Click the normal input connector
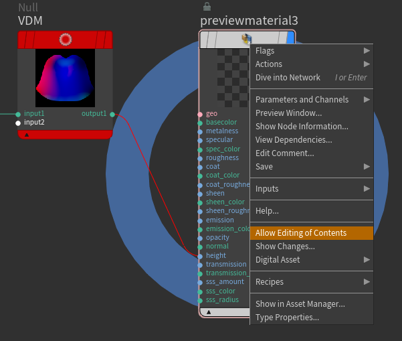 (x=200, y=247)
